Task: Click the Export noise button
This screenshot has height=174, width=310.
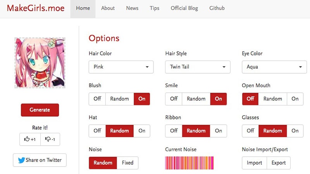Action: (279, 163)
